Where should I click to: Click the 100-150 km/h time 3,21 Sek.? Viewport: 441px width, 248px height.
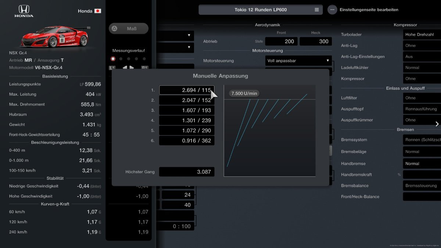click(x=92, y=170)
